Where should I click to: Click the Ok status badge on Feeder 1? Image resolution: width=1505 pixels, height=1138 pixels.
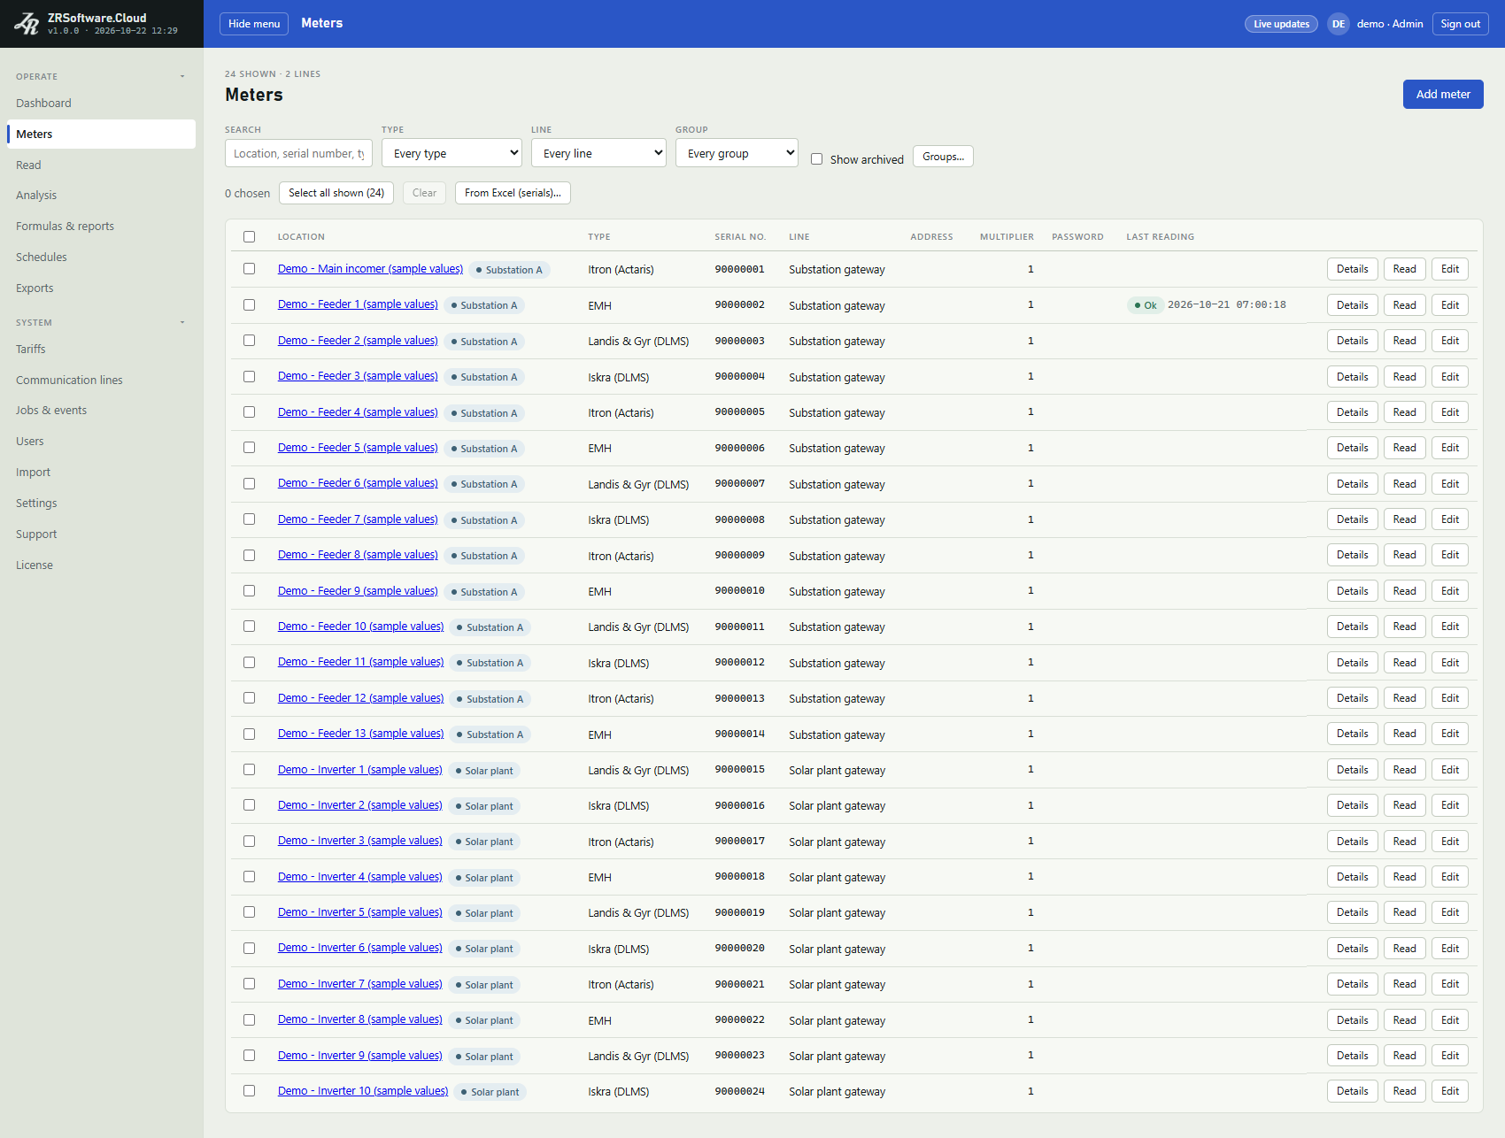click(x=1146, y=305)
